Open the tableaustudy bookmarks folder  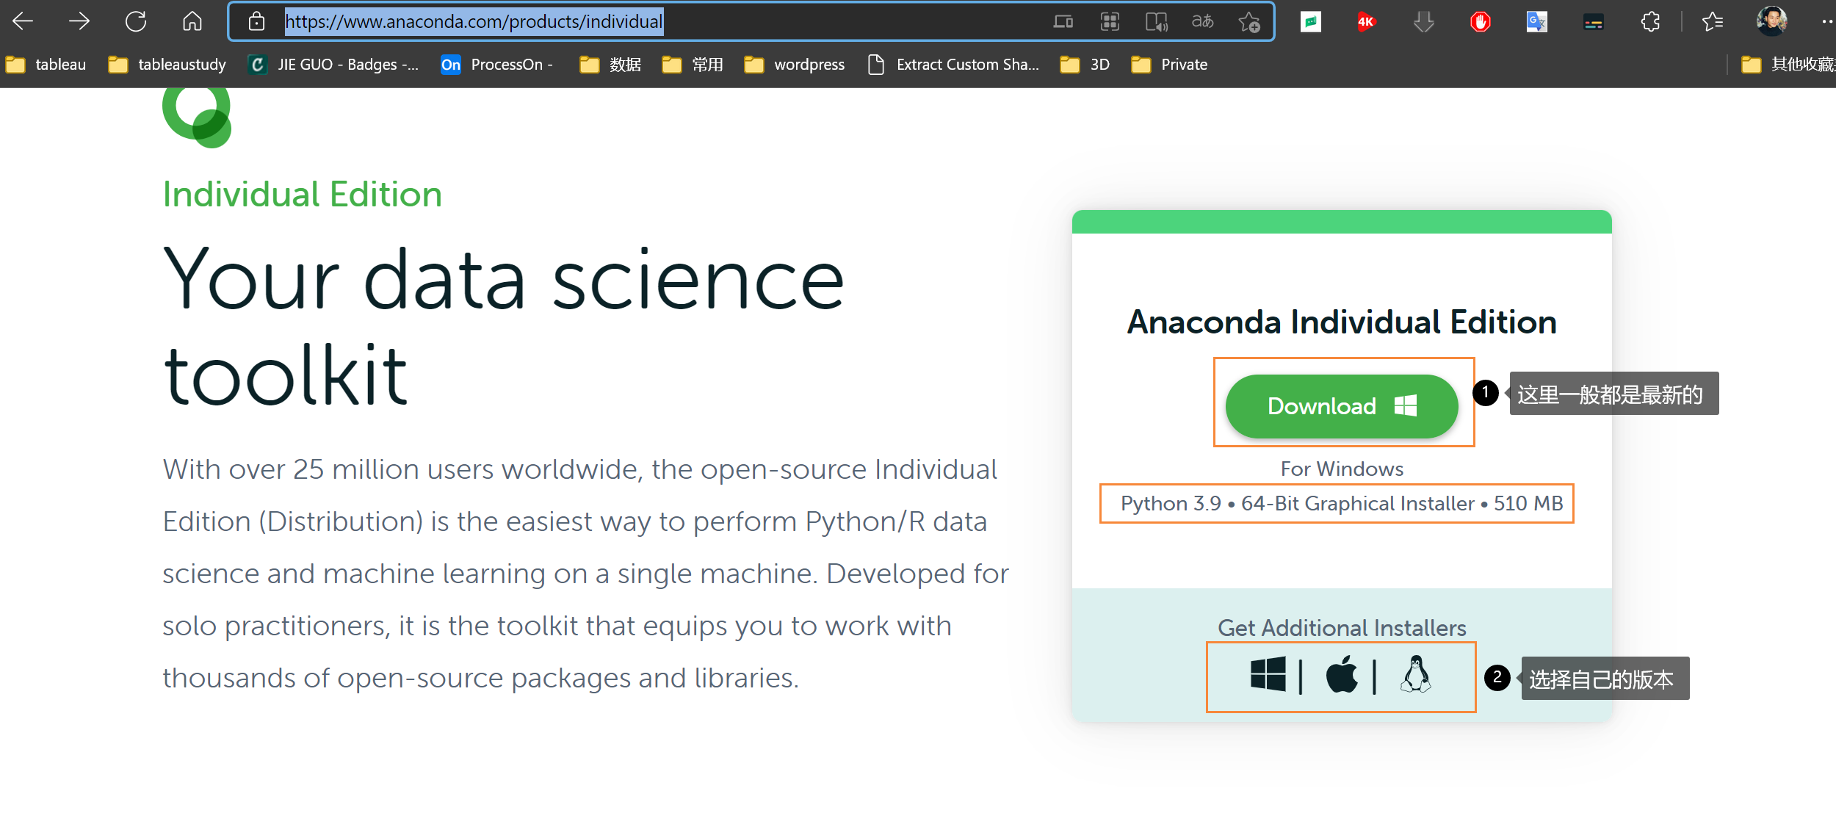tap(167, 65)
